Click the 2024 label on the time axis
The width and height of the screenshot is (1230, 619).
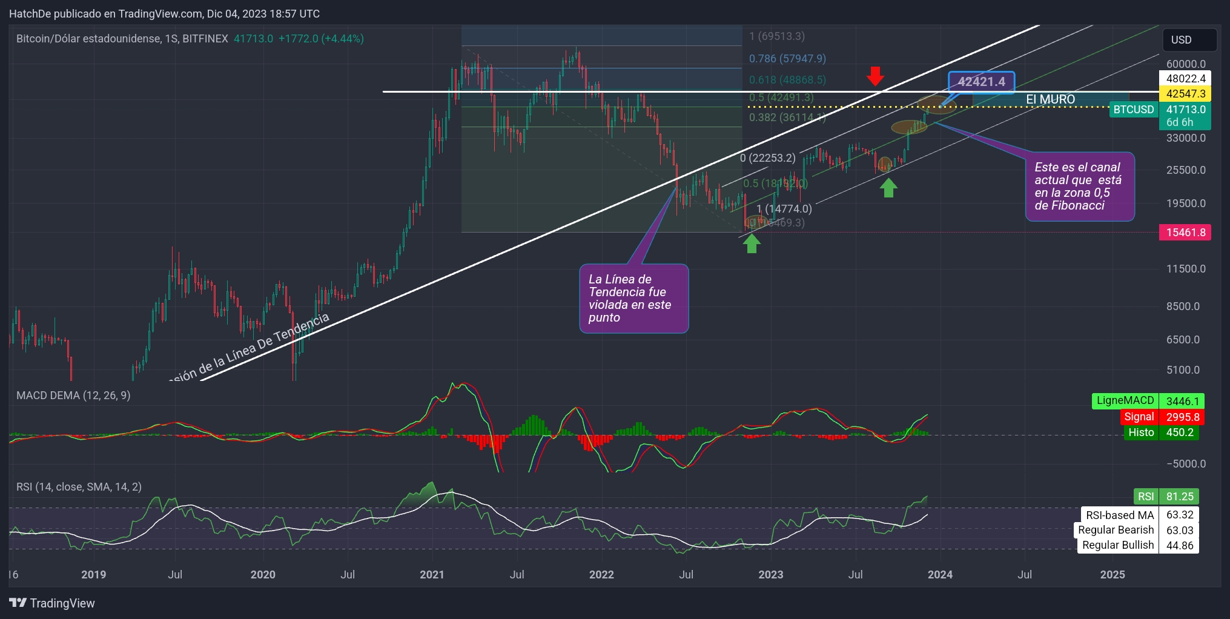[x=939, y=574]
